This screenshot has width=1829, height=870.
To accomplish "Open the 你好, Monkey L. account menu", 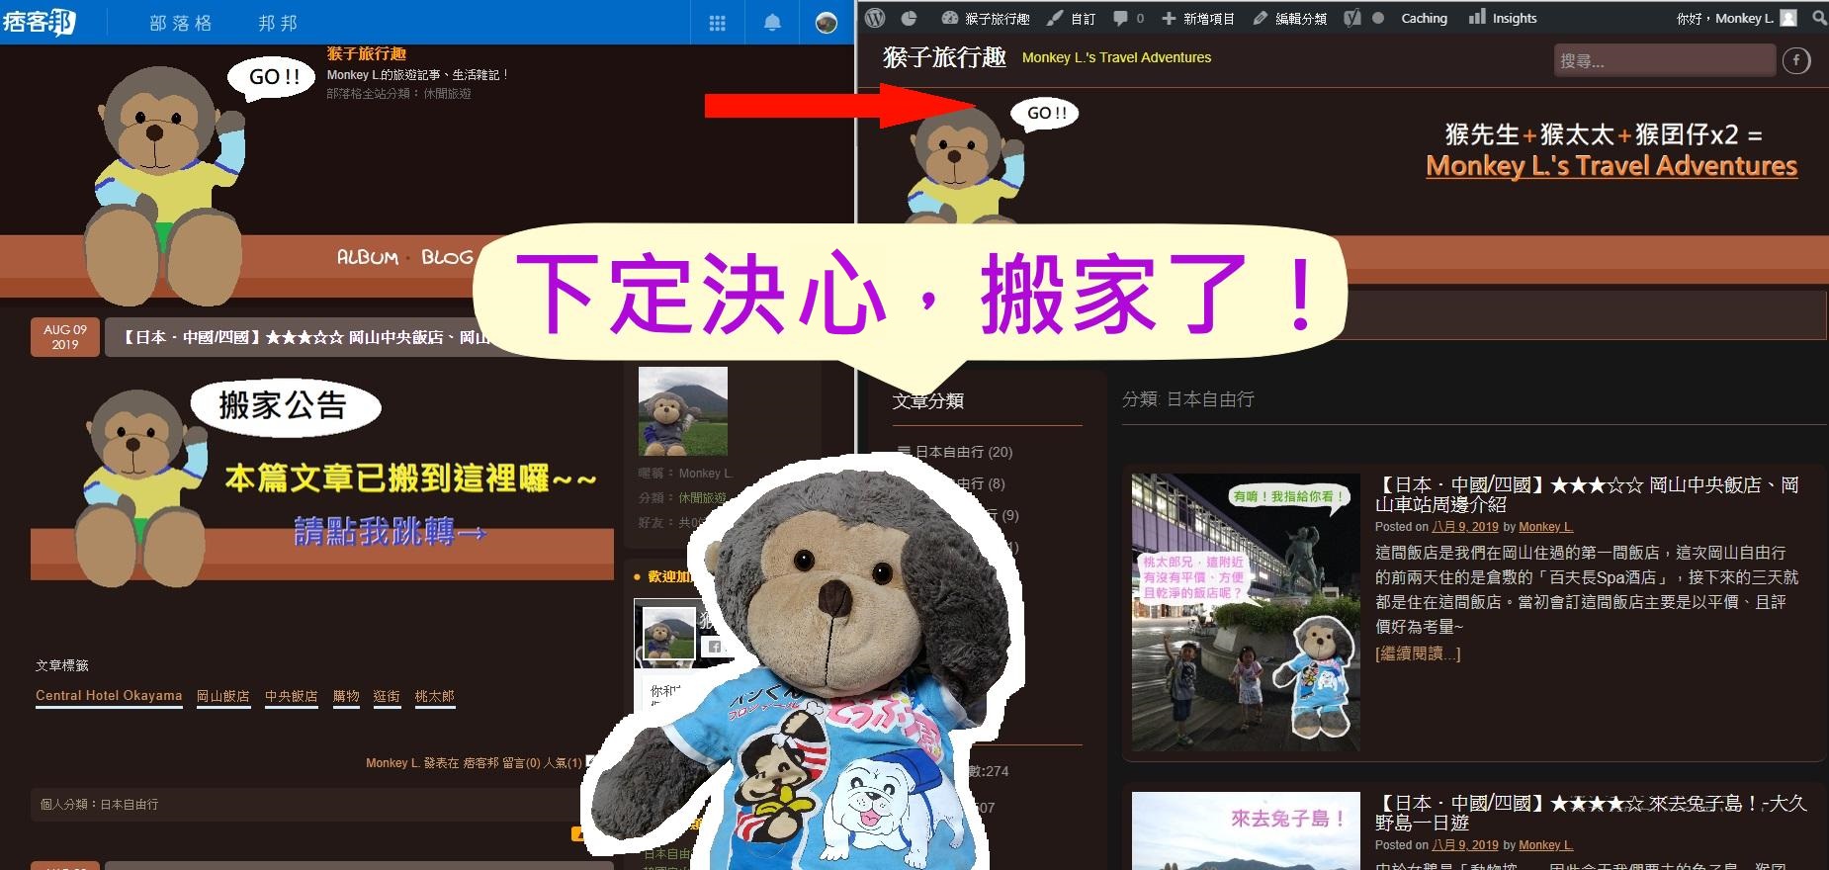I will pyautogui.click(x=1736, y=18).
